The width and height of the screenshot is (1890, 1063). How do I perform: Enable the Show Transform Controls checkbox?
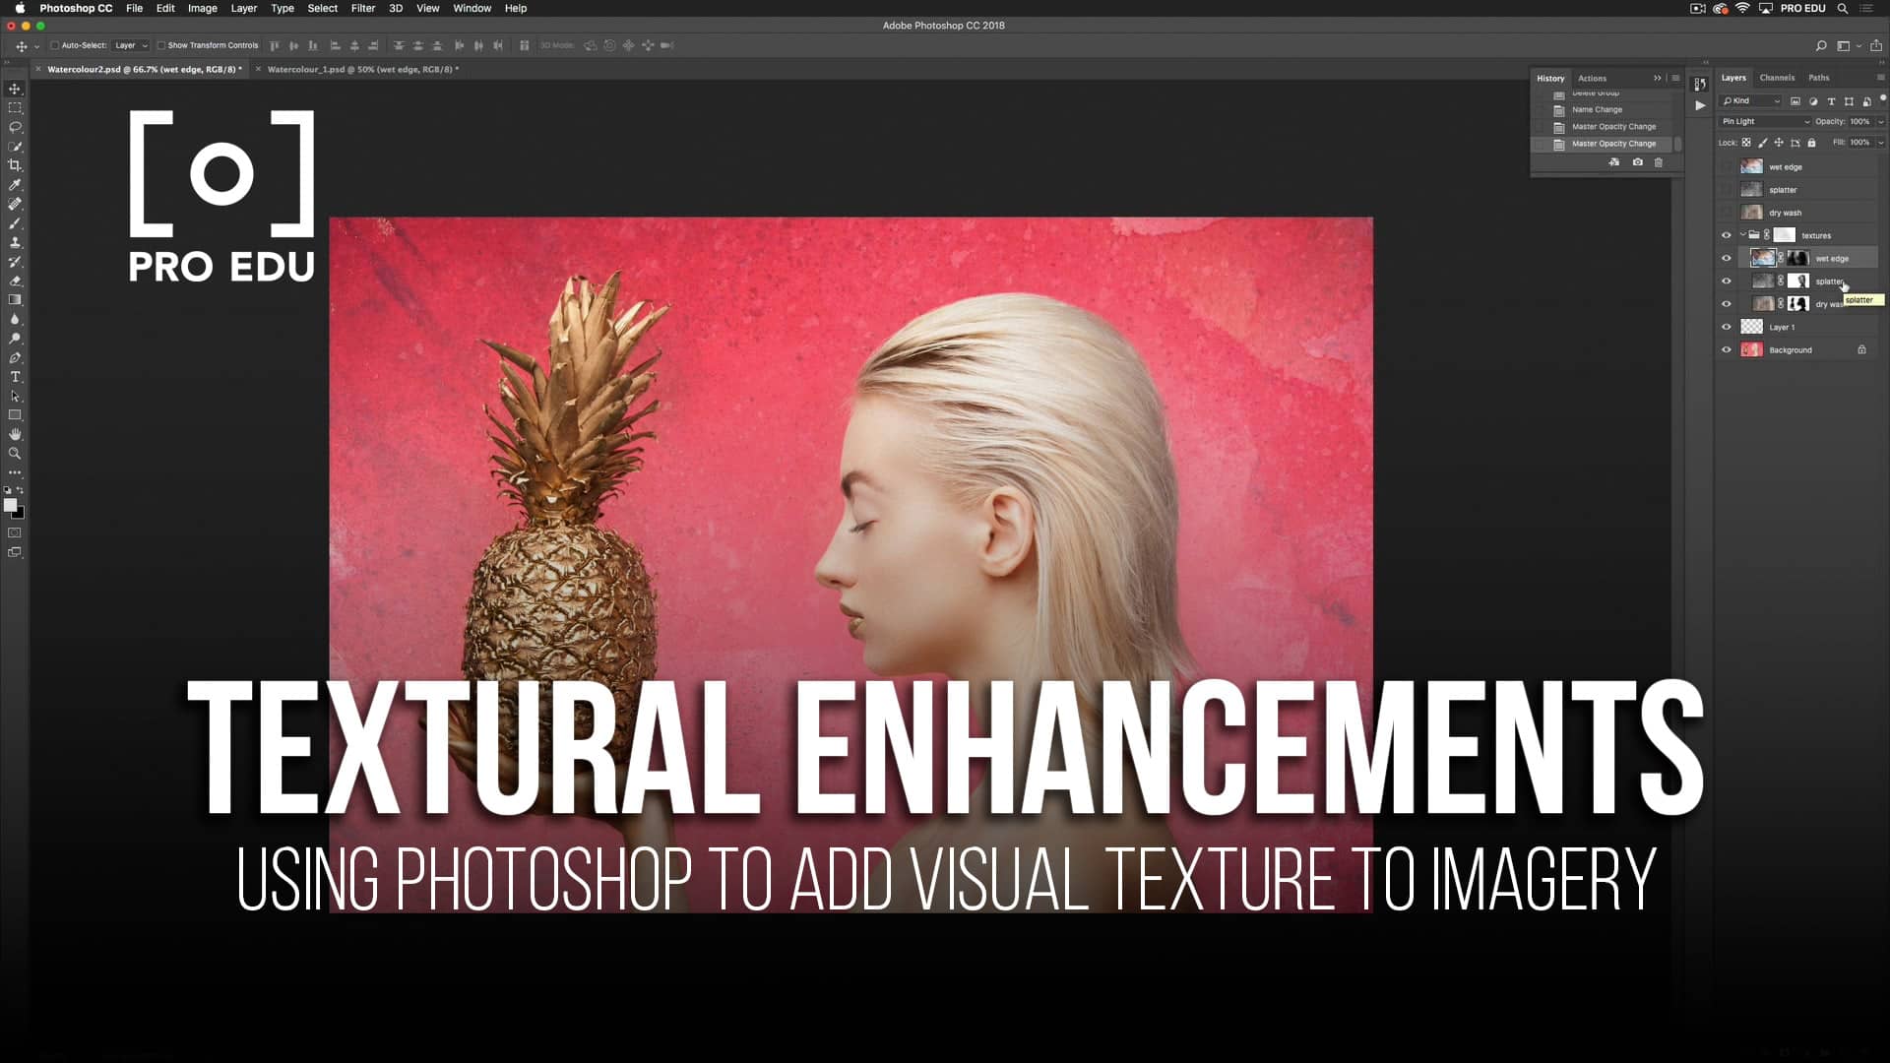pos(161,44)
